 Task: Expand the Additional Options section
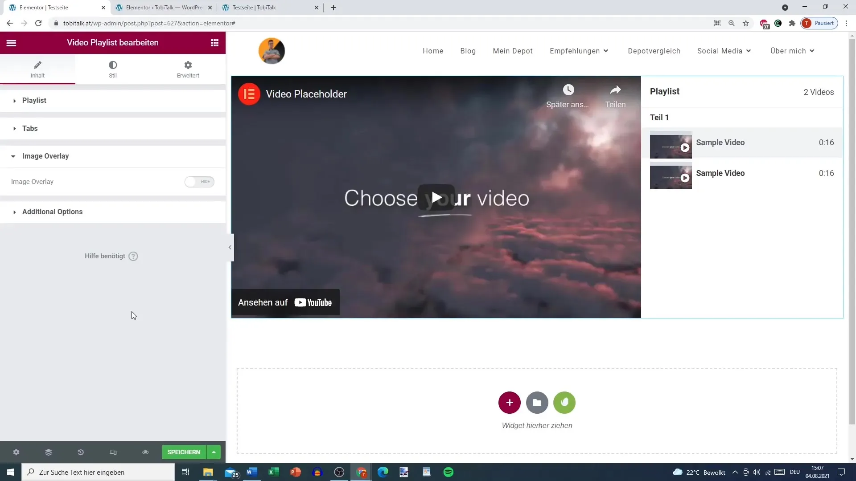click(52, 212)
